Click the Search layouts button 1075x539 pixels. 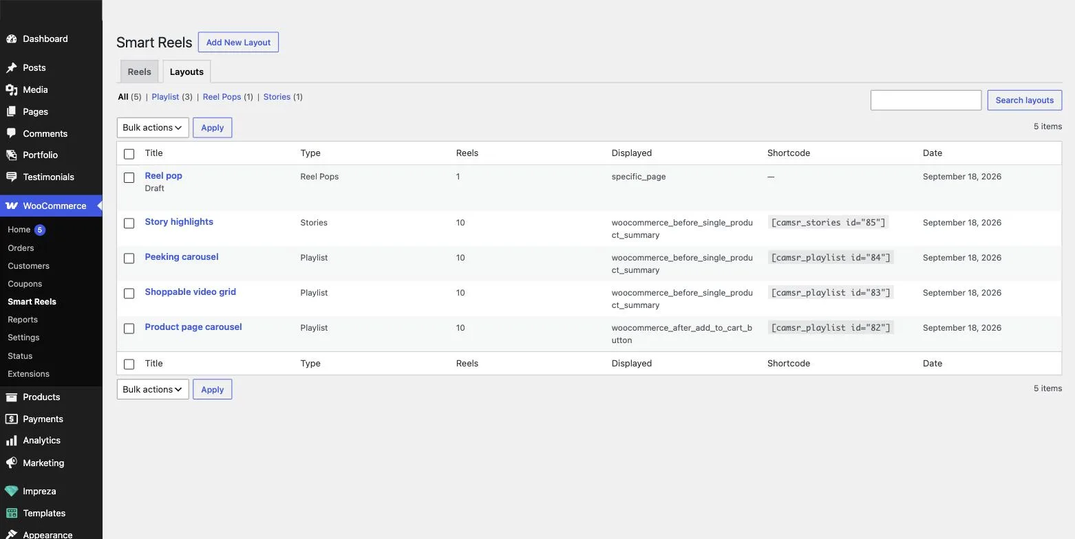click(1025, 100)
